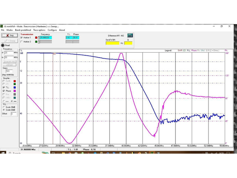The height and width of the screenshot is (178, 237).
Task: Click the blue T.L. trace color swatch
Action: pyautogui.click(x=15, y=88)
